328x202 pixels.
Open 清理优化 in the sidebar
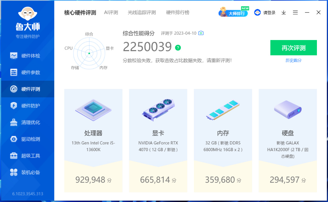pyautogui.click(x=28, y=122)
